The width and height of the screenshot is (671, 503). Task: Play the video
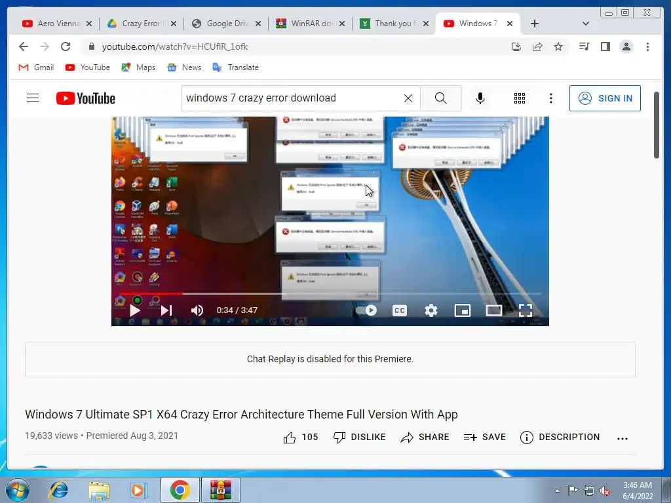(135, 310)
